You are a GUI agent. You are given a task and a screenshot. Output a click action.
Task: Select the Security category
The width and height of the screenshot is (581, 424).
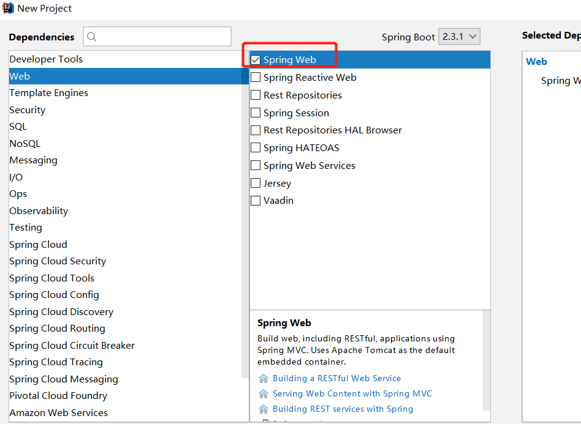tap(27, 110)
